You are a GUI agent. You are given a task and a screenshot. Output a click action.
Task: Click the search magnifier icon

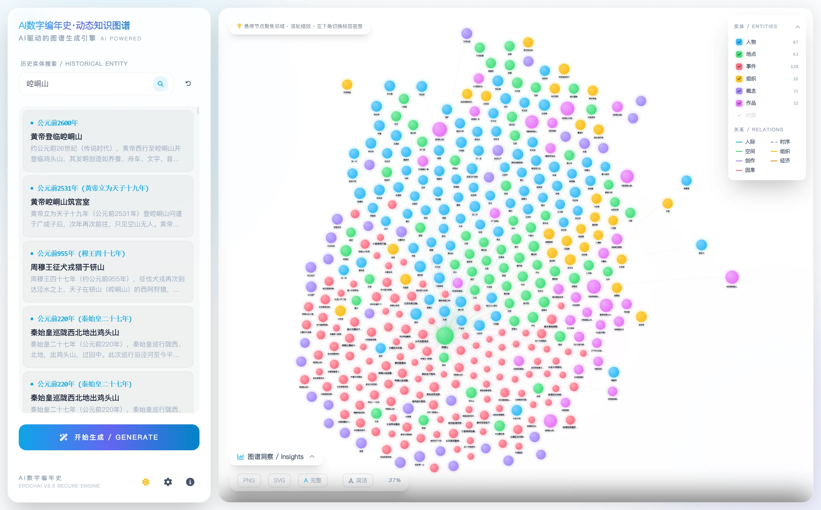[x=160, y=84]
